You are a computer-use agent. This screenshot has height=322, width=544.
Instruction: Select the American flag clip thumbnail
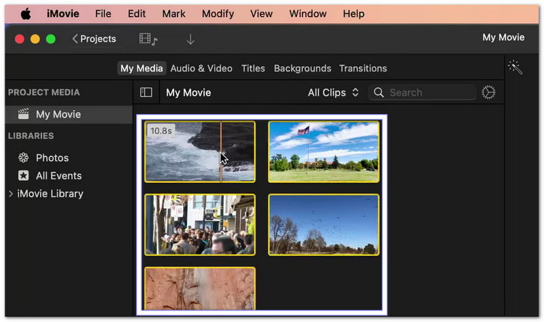click(x=324, y=151)
